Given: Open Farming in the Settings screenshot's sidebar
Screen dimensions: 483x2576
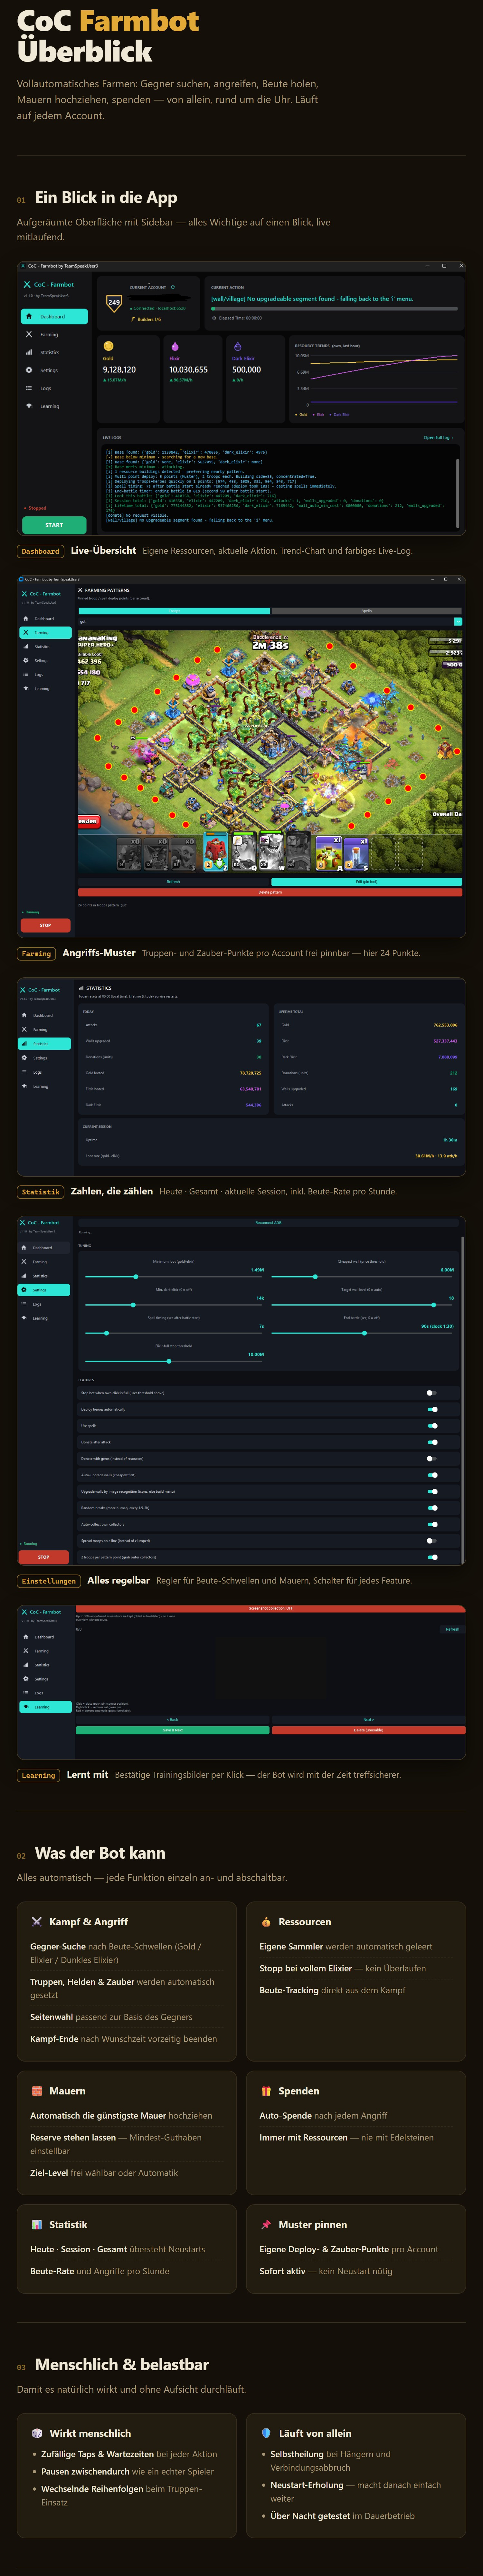Looking at the screenshot, I should (44, 1262).
